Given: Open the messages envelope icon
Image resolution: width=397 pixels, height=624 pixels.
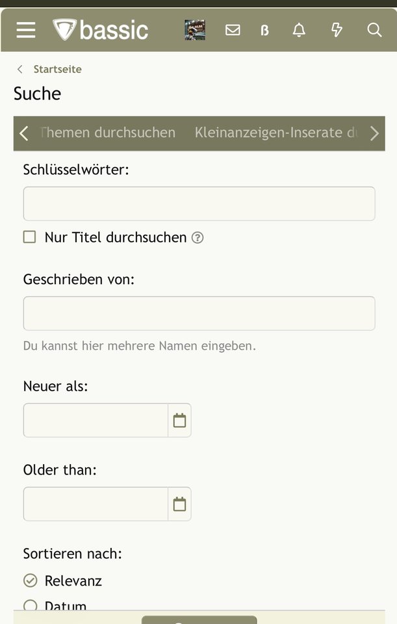Looking at the screenshot, I should pos(233,30).
